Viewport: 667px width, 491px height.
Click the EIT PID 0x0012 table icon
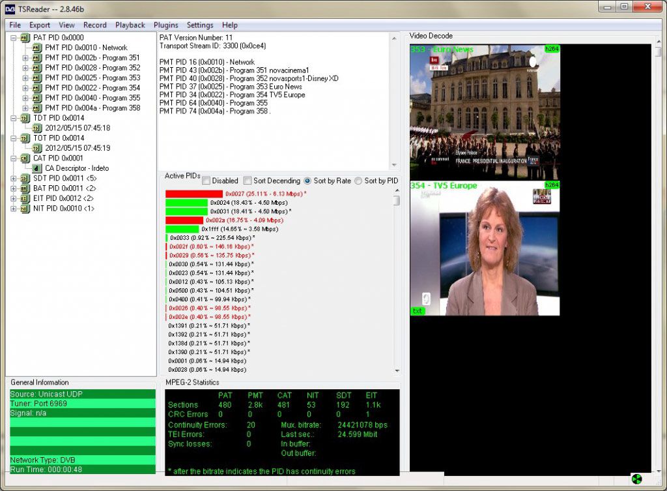[25, 198]
